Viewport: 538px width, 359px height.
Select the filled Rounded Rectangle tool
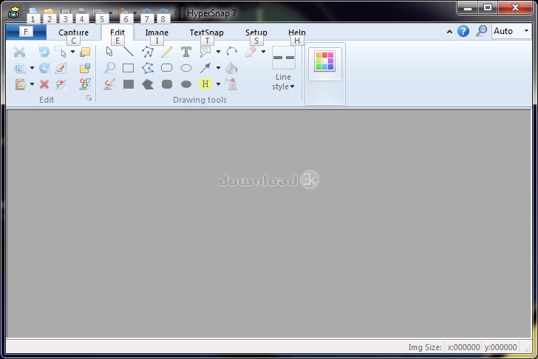pos(167,84)
